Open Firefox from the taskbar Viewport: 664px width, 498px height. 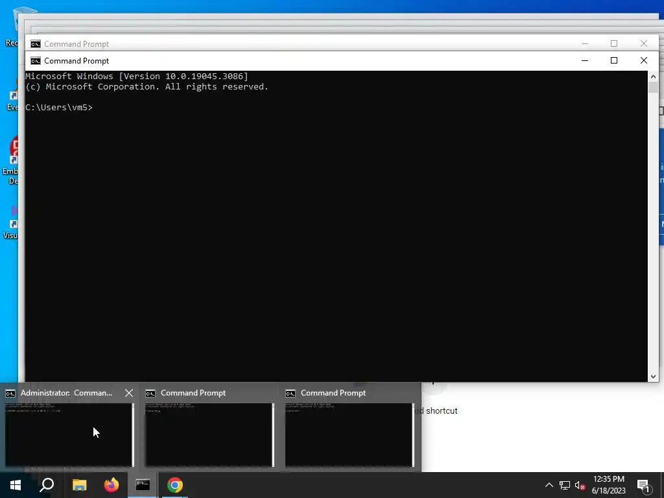pos(112,485)
